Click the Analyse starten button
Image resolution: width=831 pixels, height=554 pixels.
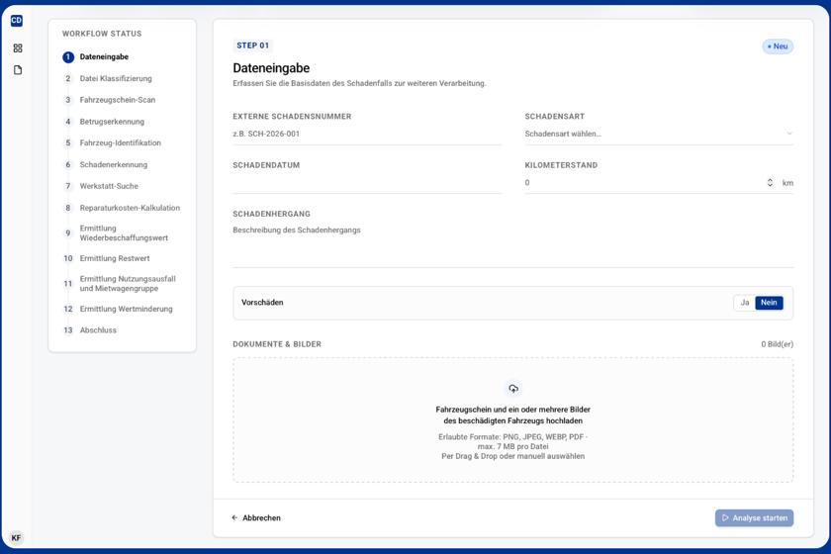point(754,518)
